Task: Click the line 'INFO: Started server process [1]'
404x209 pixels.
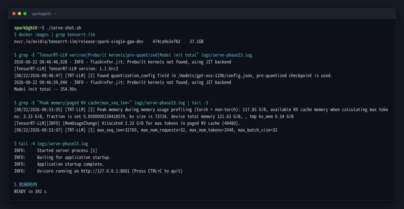Action: coord(55,150)
